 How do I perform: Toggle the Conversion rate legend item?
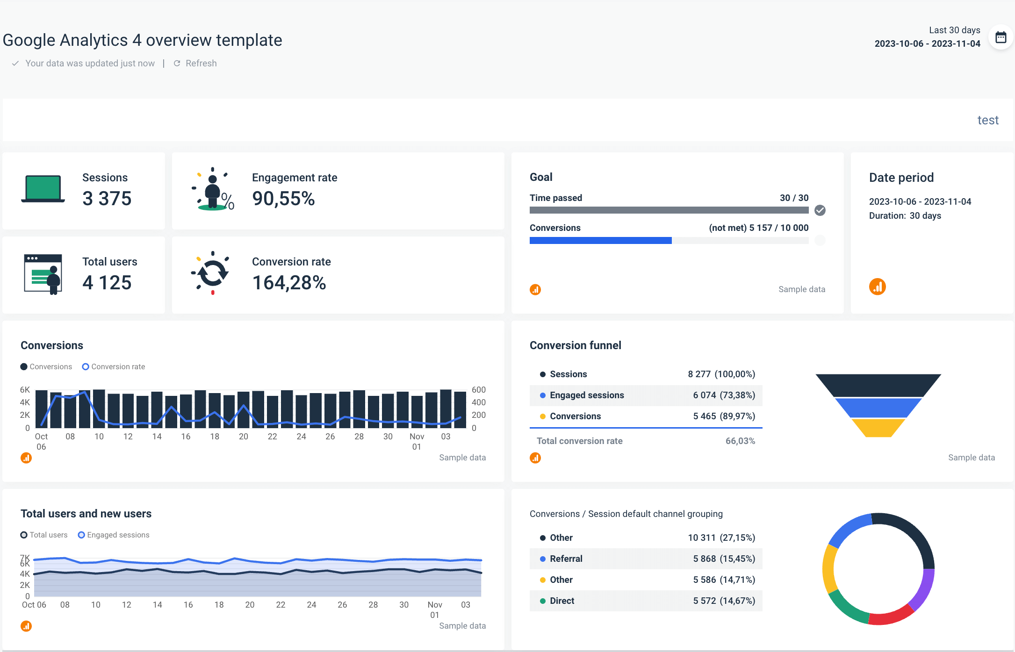pyautogui.click(x=114, y=366)
